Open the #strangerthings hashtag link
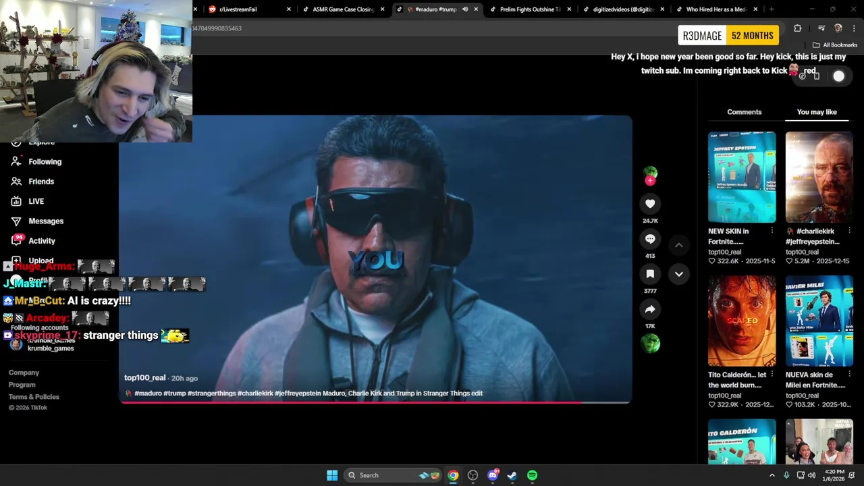This screenshot has width=864, height=486. 211,394
